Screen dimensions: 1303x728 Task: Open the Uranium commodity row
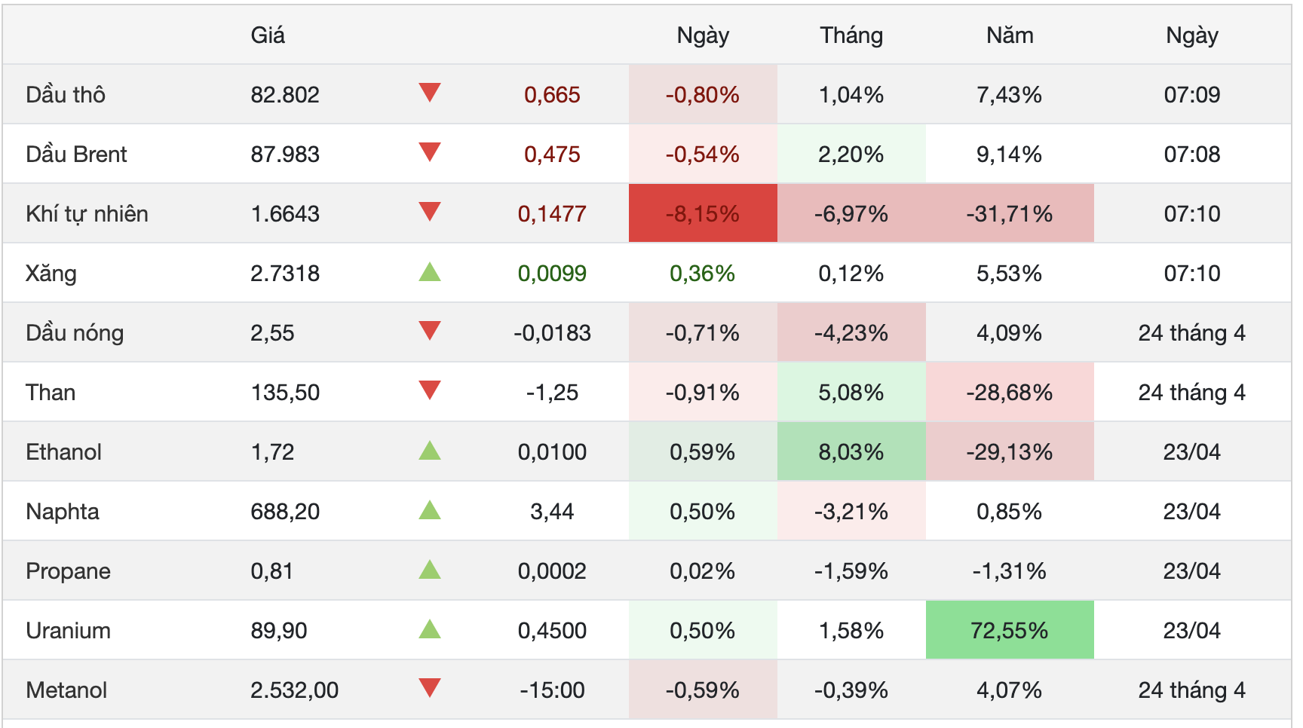(647, 630)
